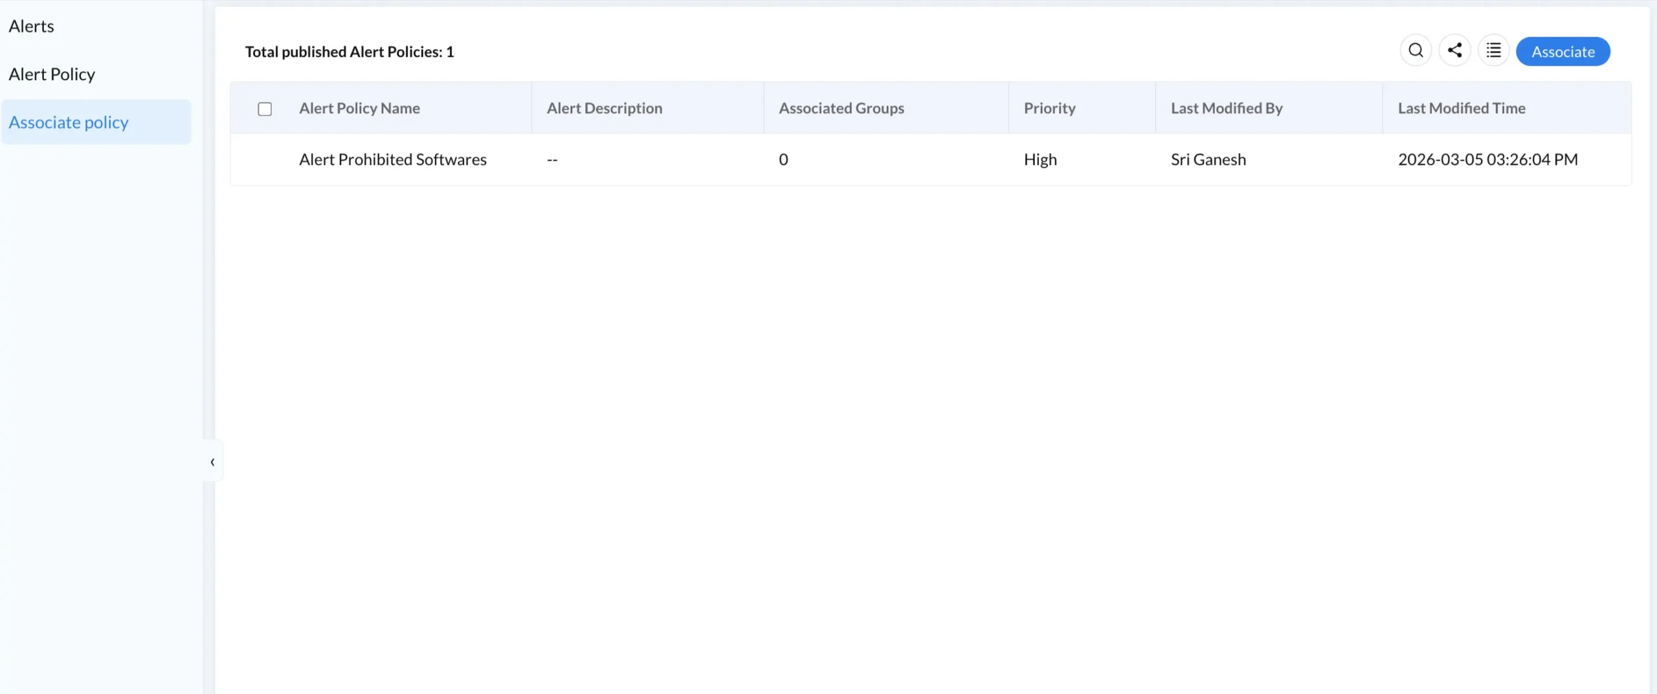Check the Alert Prohibited Softwares row
The height and width of the screenshot is (694, 1657).
click(265, 159)
